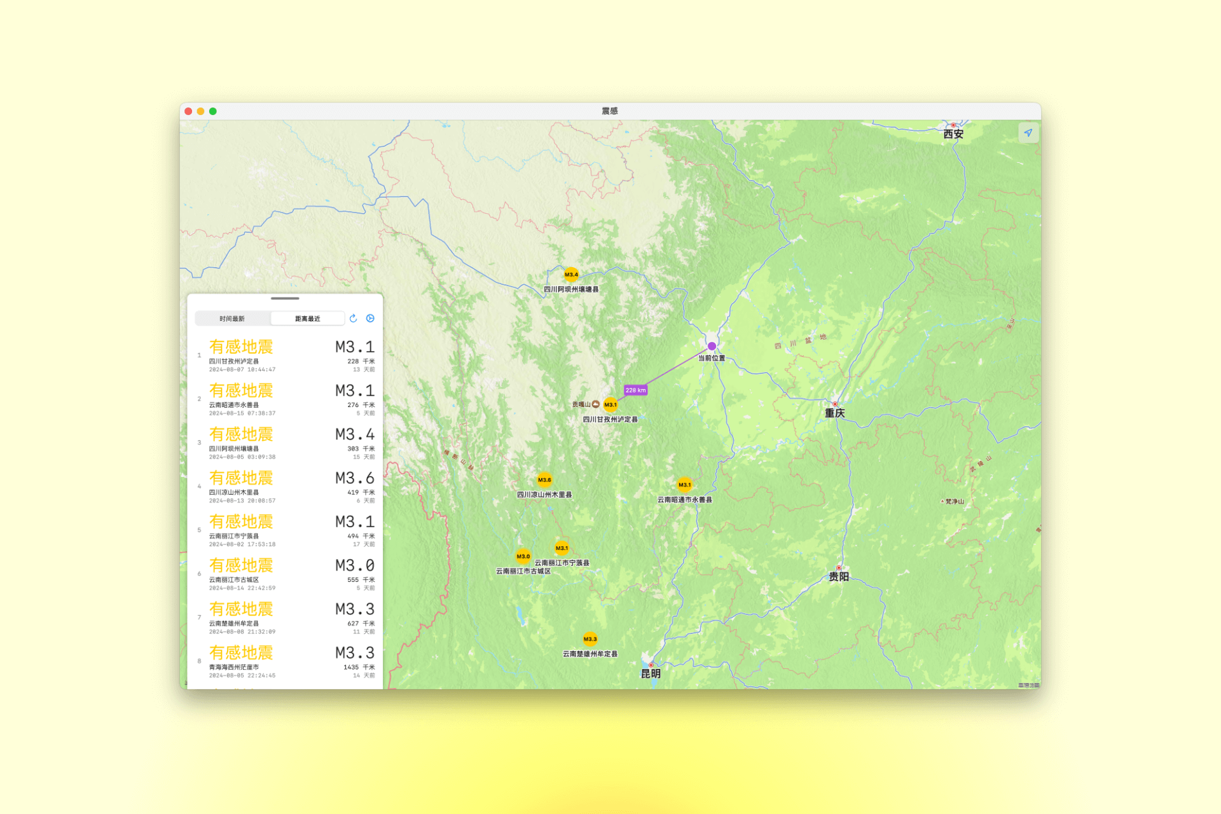Click the locate-me arrow on map
The width and height of the screenshot is (1221, 814).
[x=1028, y=133]
